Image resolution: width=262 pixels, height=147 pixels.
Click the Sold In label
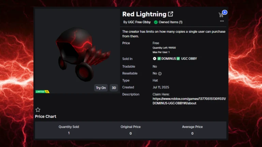[127, 59]
